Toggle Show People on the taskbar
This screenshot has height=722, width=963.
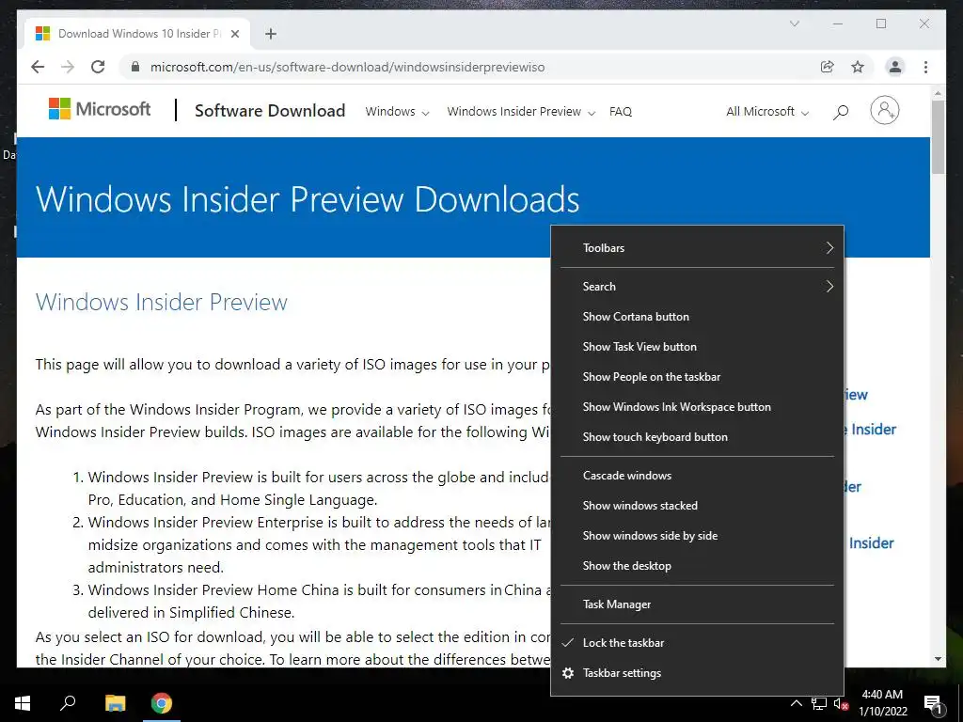[x=697, y=377]
